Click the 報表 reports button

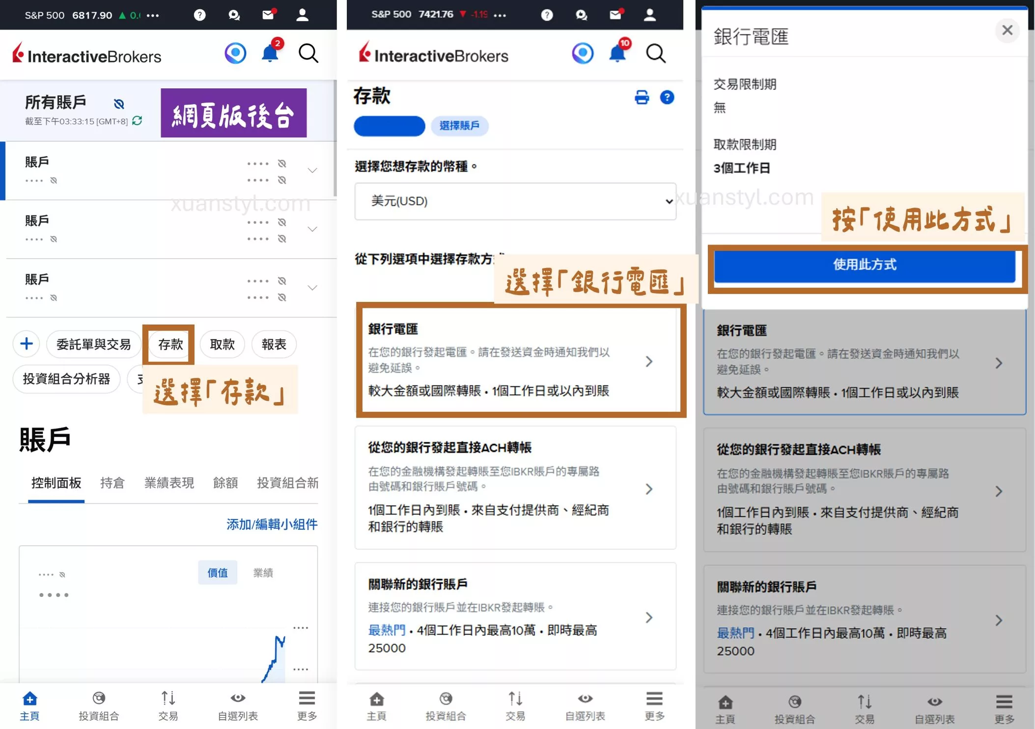pyautogui.click(x=274, y=344)
